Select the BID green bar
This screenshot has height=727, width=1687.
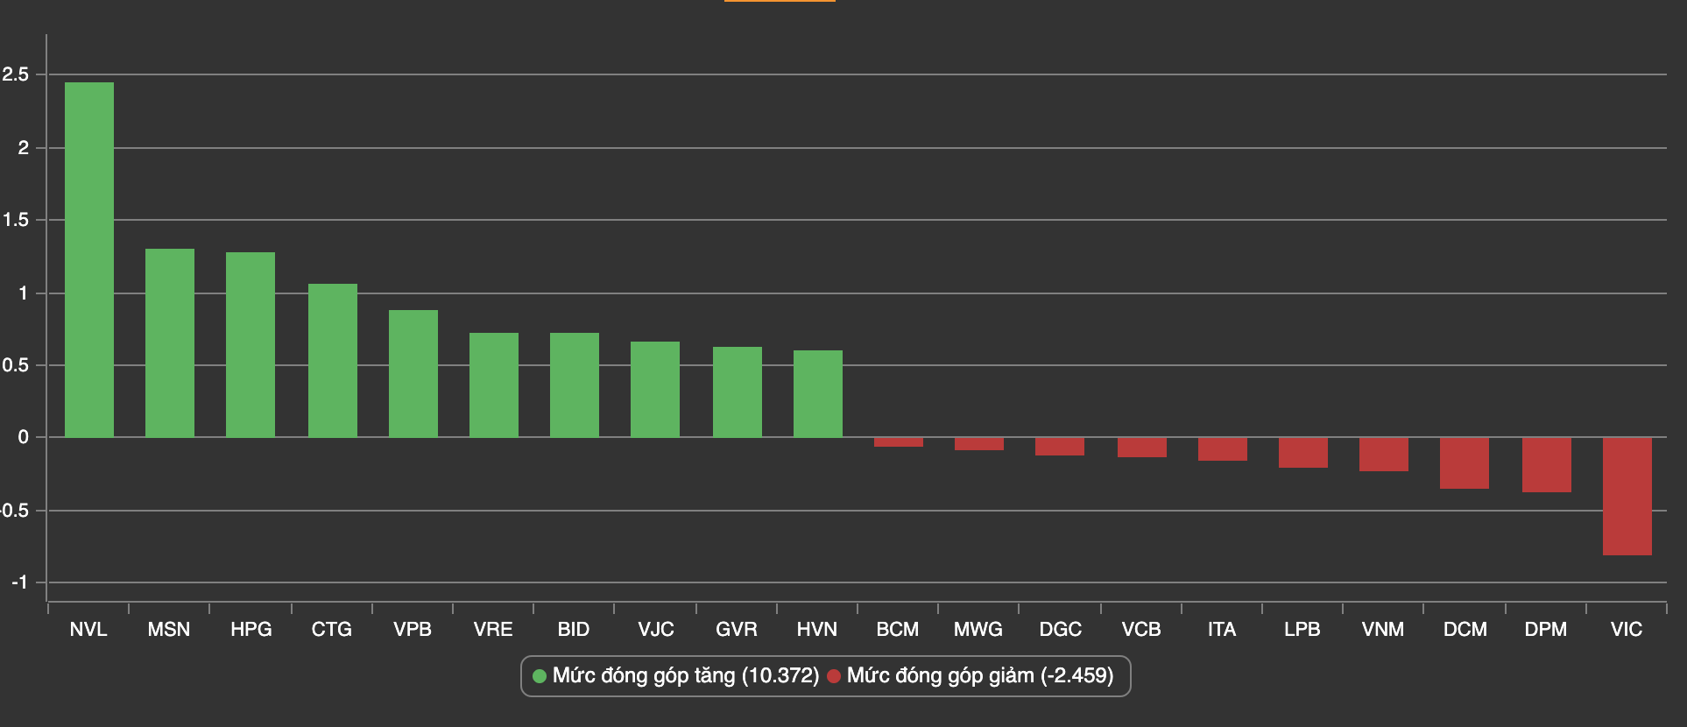coord(575,385)
